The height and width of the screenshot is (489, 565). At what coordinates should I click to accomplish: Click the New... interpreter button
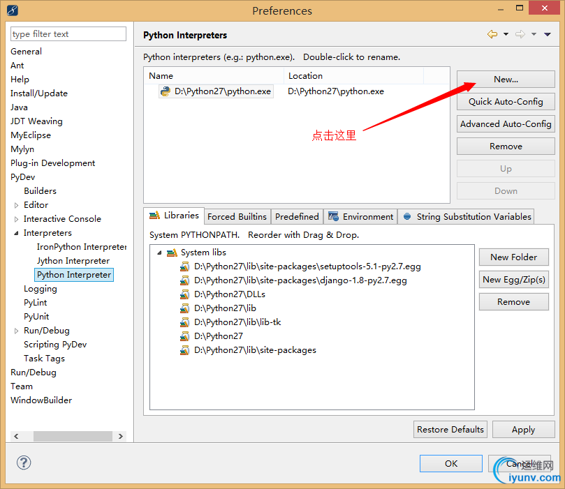[506, 79]
